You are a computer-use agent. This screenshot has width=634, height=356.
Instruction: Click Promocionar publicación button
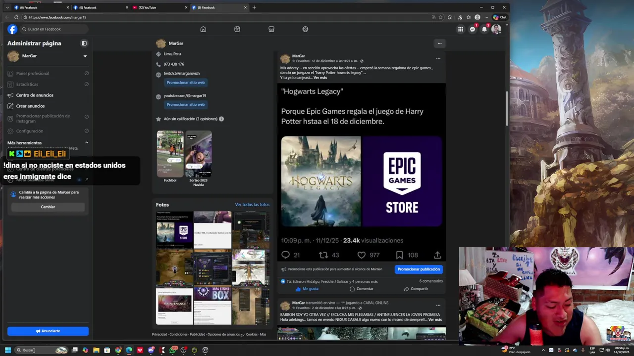[419, 269]
